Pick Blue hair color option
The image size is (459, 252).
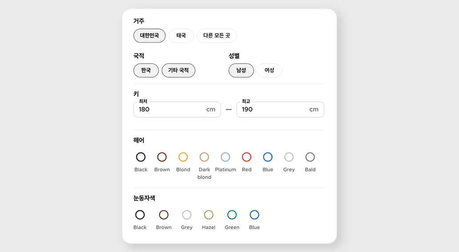tap(267, 157)
